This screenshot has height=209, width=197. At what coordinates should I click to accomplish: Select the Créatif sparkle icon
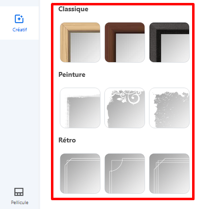tap(19, 19)
